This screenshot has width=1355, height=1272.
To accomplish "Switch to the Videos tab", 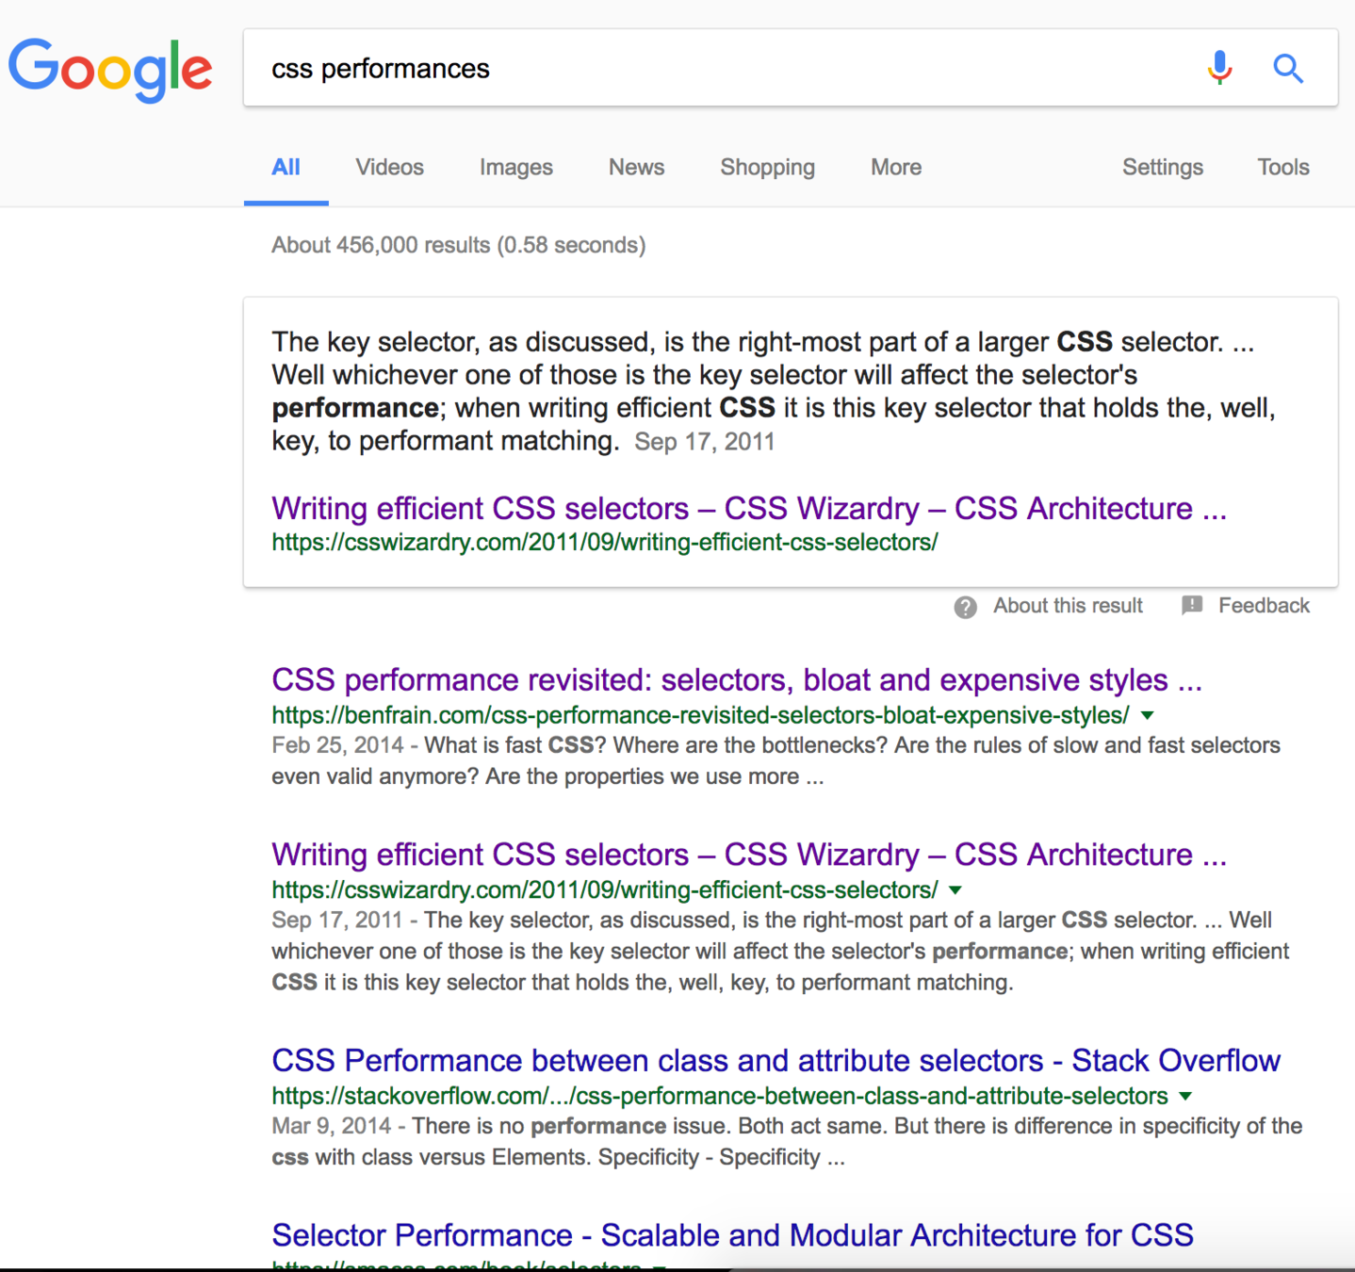I will [x=389, y=168].
